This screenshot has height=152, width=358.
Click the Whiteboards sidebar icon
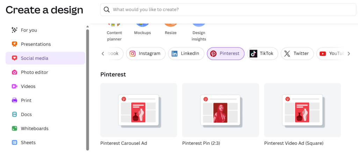pyautogui.click(x=14, y=128)
